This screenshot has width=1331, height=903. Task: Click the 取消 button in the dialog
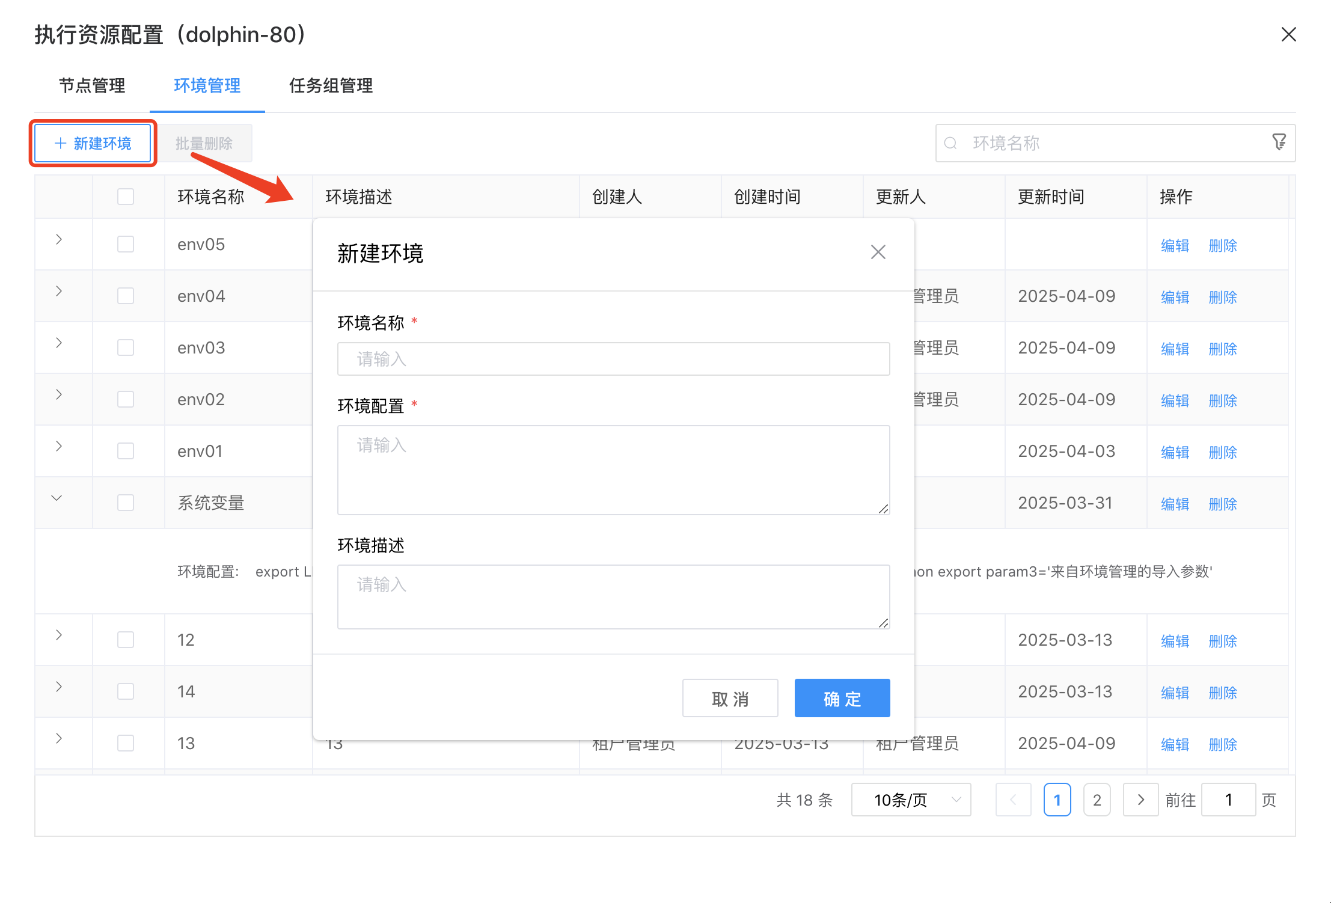(x=730, y=698)
